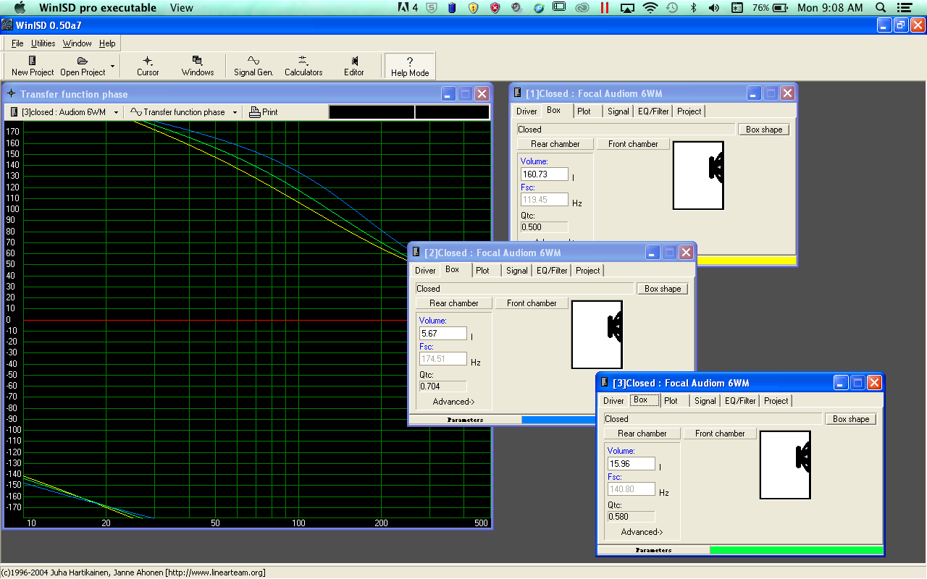
Task: Open the Utilities menu
Action: (43, 43)
